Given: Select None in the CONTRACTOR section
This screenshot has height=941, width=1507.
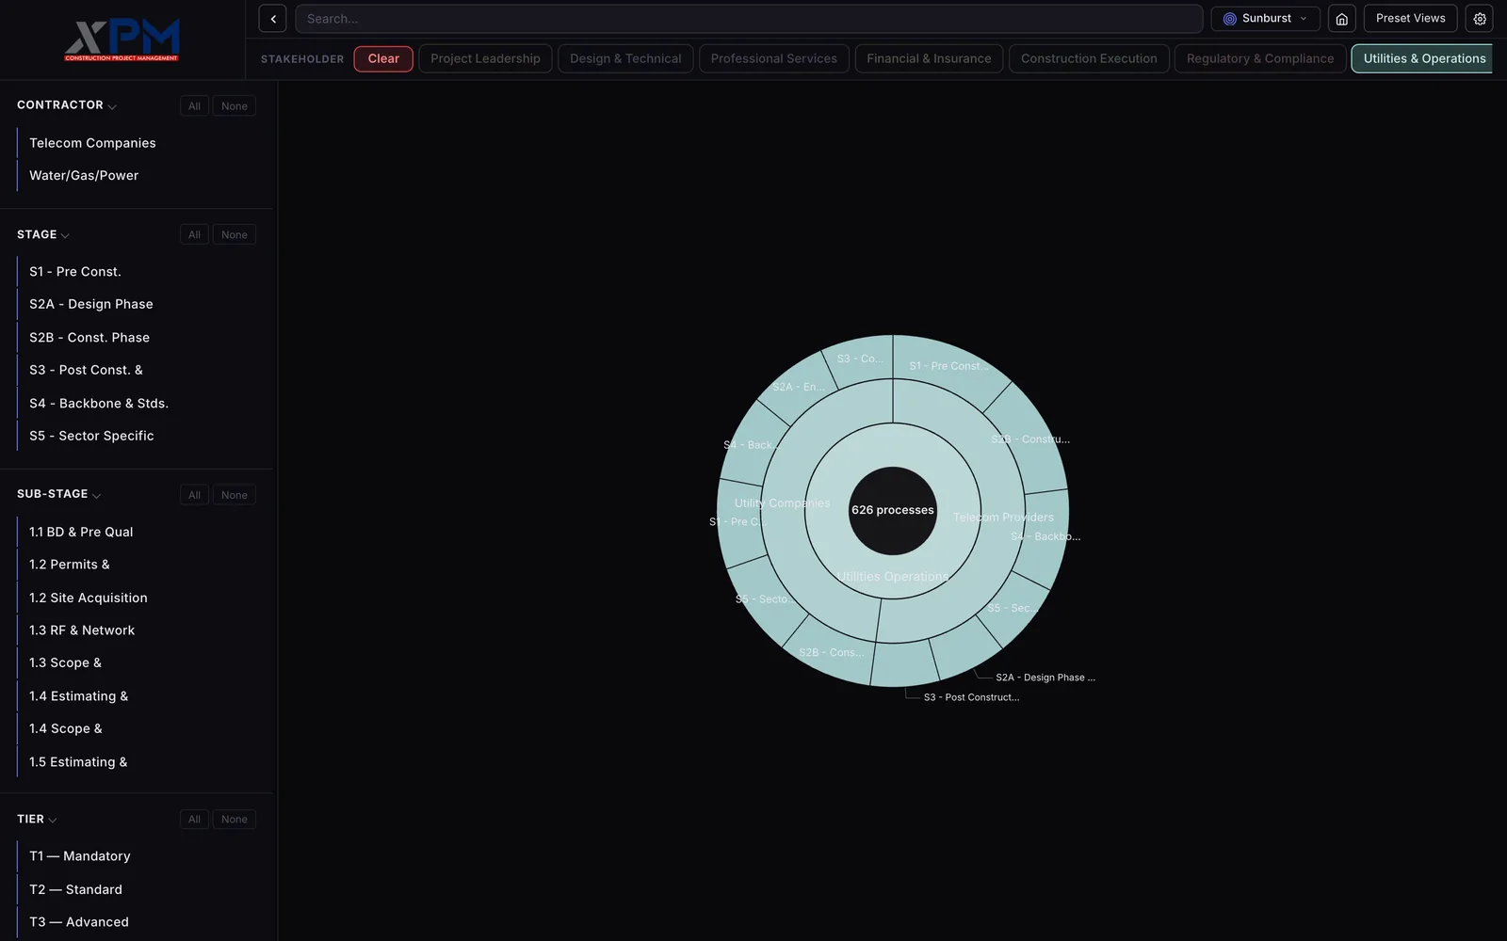Looking at the screenshot, I should 235,106.
